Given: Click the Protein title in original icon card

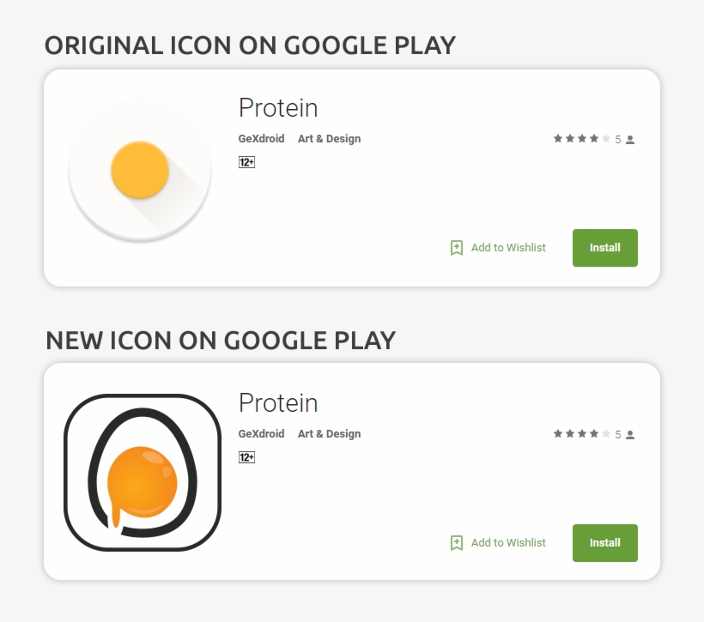Looking at the screenshot, I should click(x=278, y=108).
